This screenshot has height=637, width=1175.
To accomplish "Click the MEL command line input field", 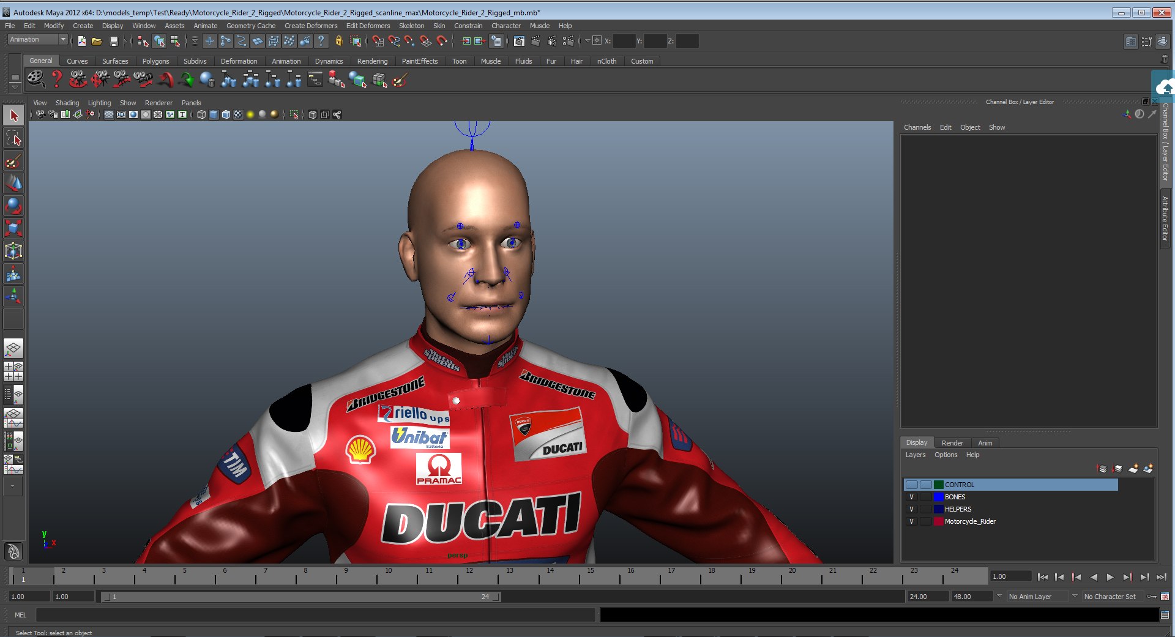I will (315, 615).
